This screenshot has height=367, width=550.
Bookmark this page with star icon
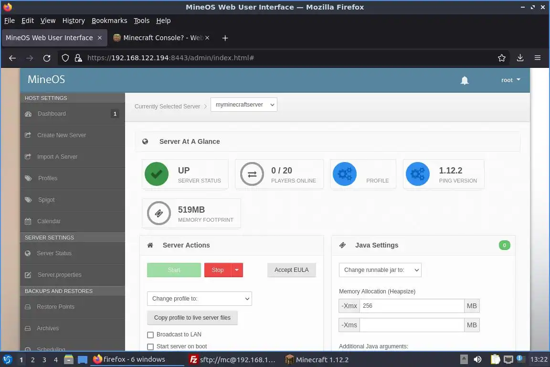point(502,58)
